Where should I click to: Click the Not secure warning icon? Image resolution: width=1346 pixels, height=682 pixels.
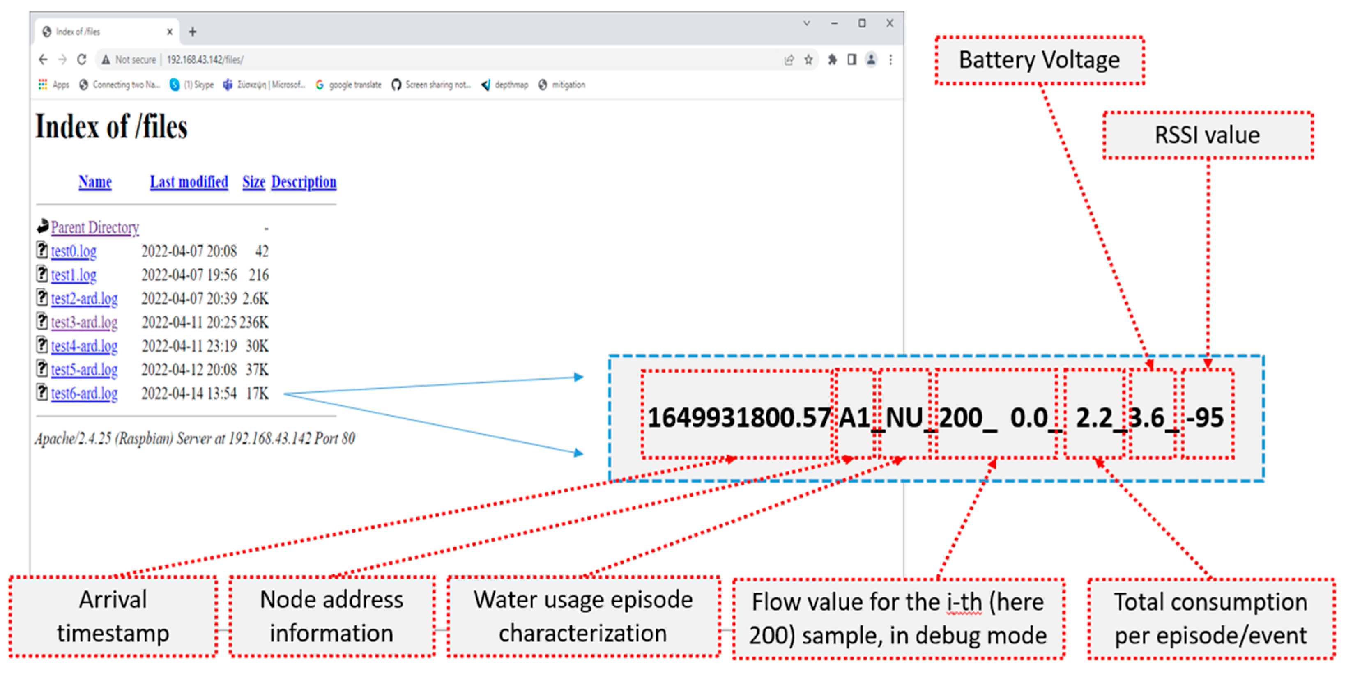click(x=106, y=60)
